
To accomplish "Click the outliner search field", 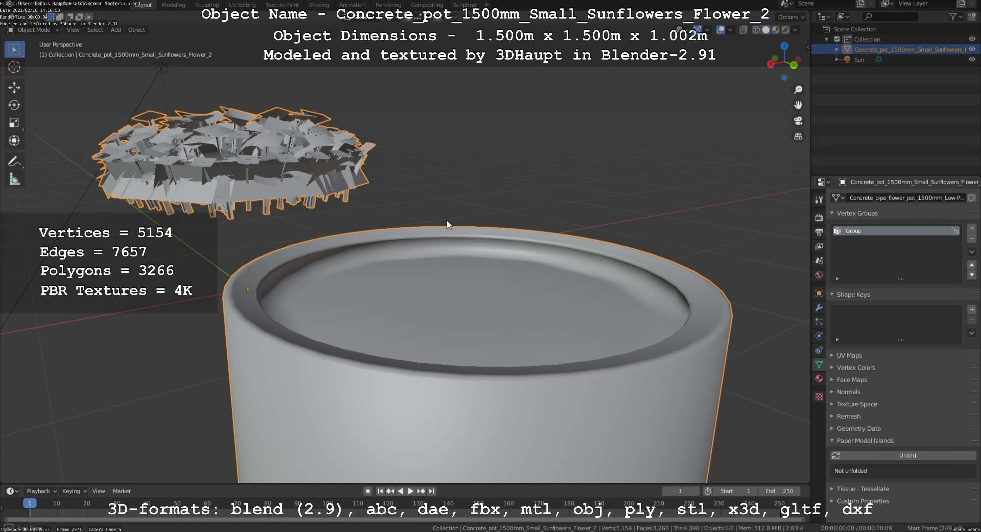I will click(x=890, y=16).
